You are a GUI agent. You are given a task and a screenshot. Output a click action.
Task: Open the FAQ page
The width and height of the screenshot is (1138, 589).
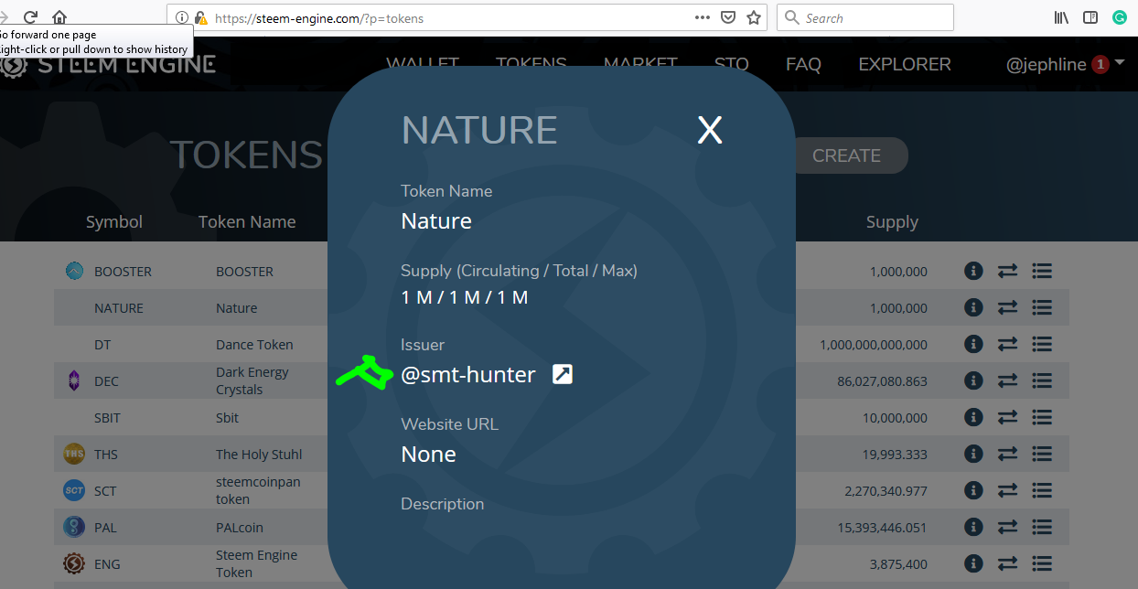(x=803, y=65)
